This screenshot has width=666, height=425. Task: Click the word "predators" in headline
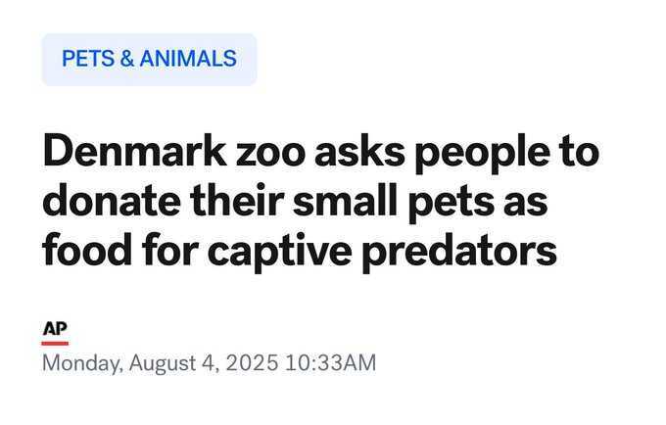click(x=459, y=252)
